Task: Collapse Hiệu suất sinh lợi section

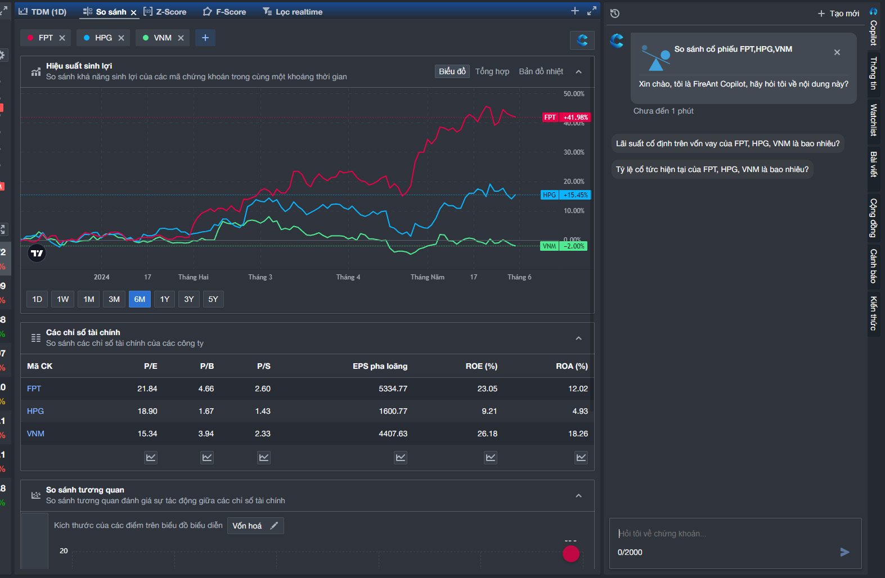Action: tap(578, 71)
